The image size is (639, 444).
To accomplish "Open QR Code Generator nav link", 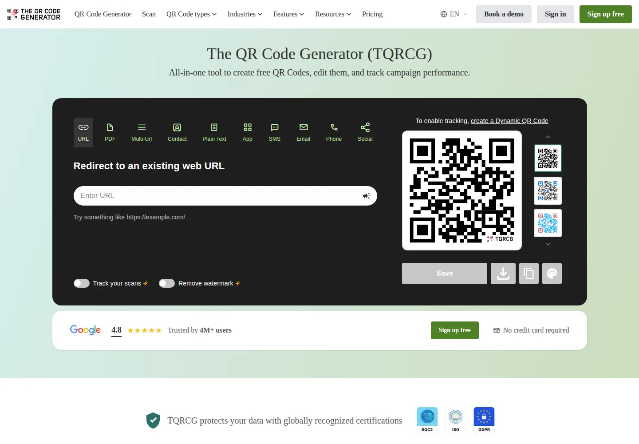I will (103, 14).
